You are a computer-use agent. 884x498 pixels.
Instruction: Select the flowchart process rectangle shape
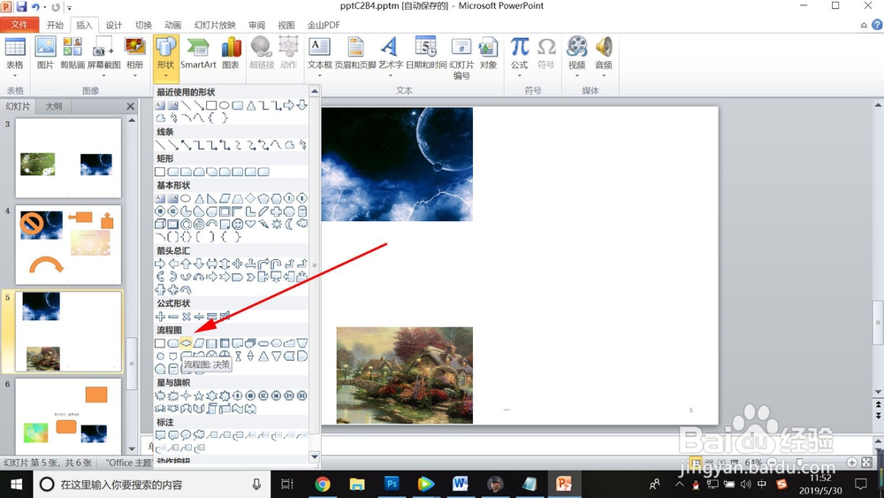[x=160, y=343]
